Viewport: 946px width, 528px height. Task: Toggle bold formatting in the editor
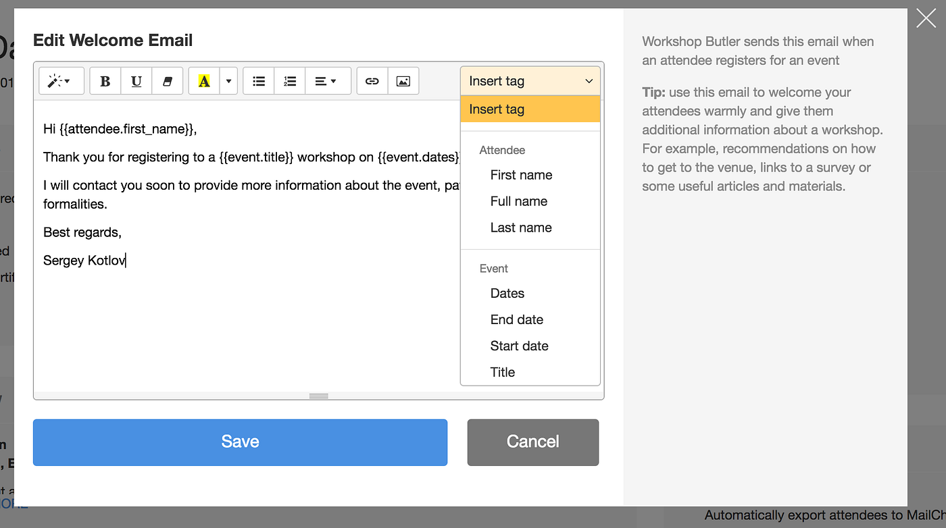tap(105, 80)
